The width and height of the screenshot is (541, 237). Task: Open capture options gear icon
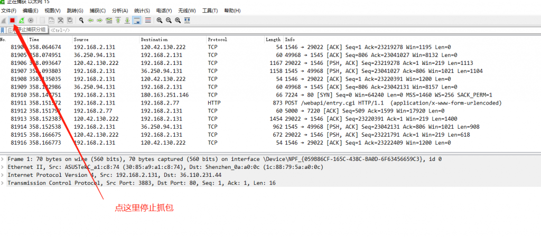(30, 21)
